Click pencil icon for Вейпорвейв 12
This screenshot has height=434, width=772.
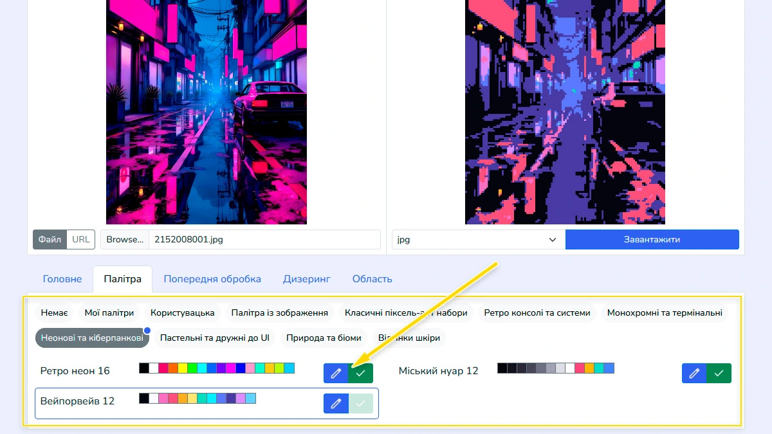coord(335,404)
